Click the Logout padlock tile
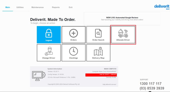This screenshot has height=92, width=170. coord(49,35)
